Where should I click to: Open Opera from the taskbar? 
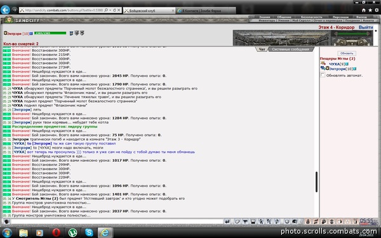pyautogui.click(x=57, y=233)
